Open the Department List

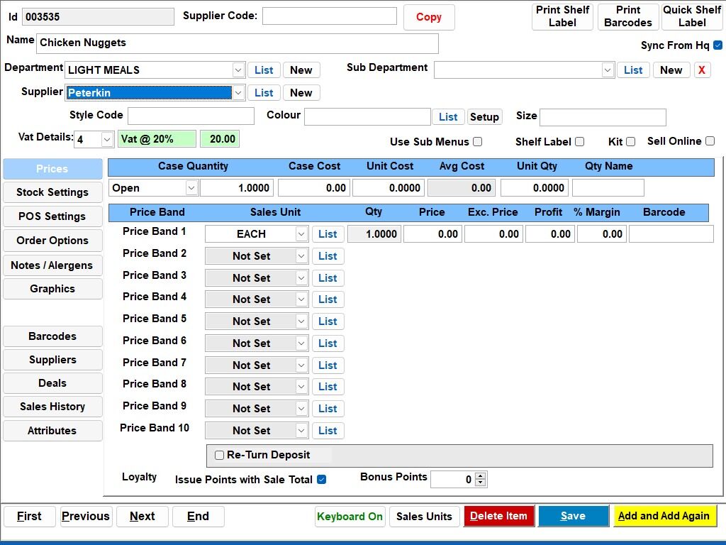(x=264, y=70)
